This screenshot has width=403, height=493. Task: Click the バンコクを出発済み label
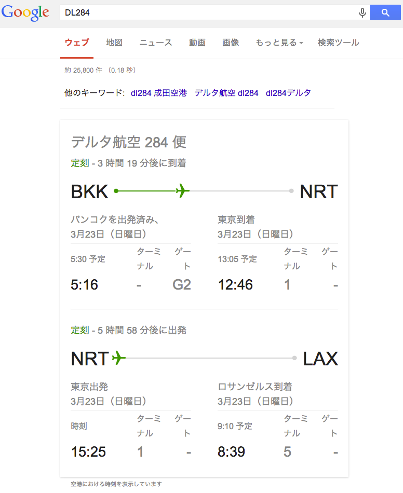[114, 220]
